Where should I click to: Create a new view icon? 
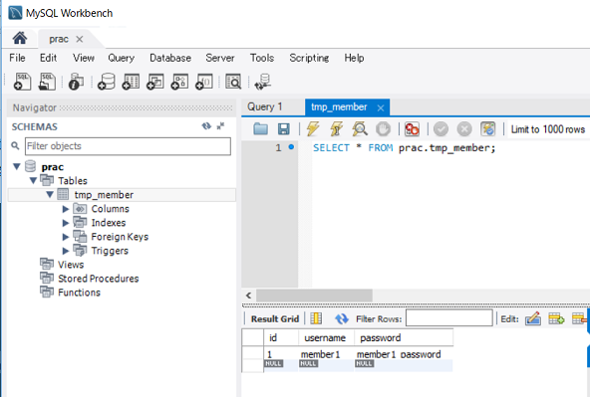155,82
